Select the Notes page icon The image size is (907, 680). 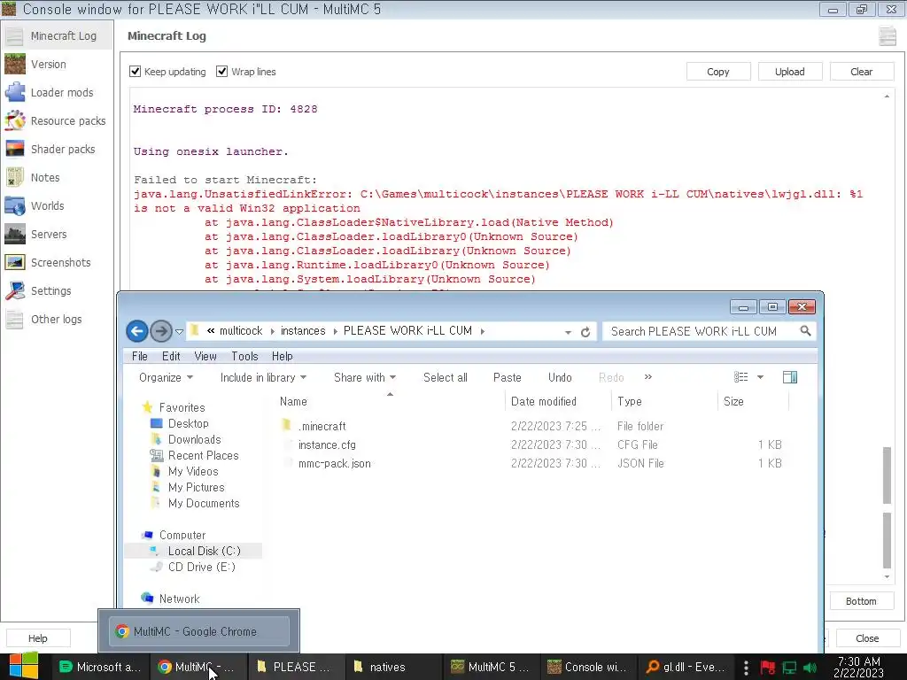(15, 177)
